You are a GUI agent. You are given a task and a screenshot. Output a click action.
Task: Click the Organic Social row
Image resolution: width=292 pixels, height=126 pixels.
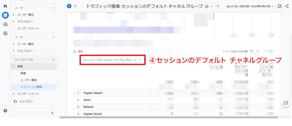[93, 114]
